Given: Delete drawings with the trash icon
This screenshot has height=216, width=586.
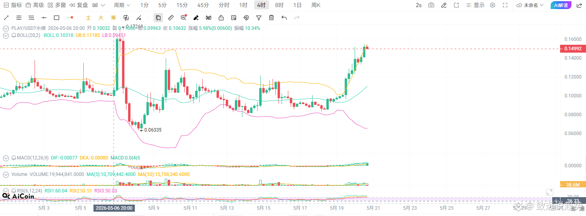Looking at the screenshot, I should (x=271, y=18).
